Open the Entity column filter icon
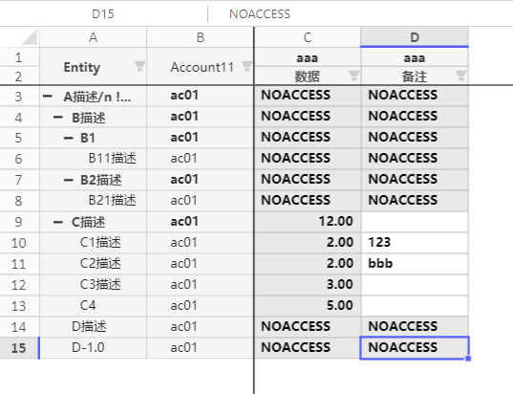 [139, 66]
